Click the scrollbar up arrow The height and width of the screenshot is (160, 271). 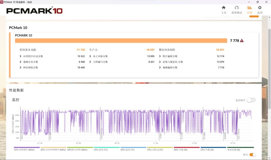pos(269,18)
